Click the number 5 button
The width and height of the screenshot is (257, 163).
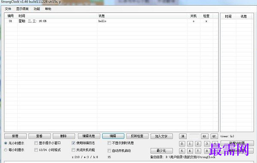[182, 151]
